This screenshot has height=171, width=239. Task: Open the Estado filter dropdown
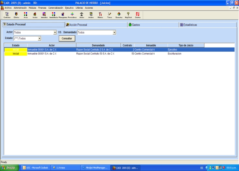(x=39, y=38)
